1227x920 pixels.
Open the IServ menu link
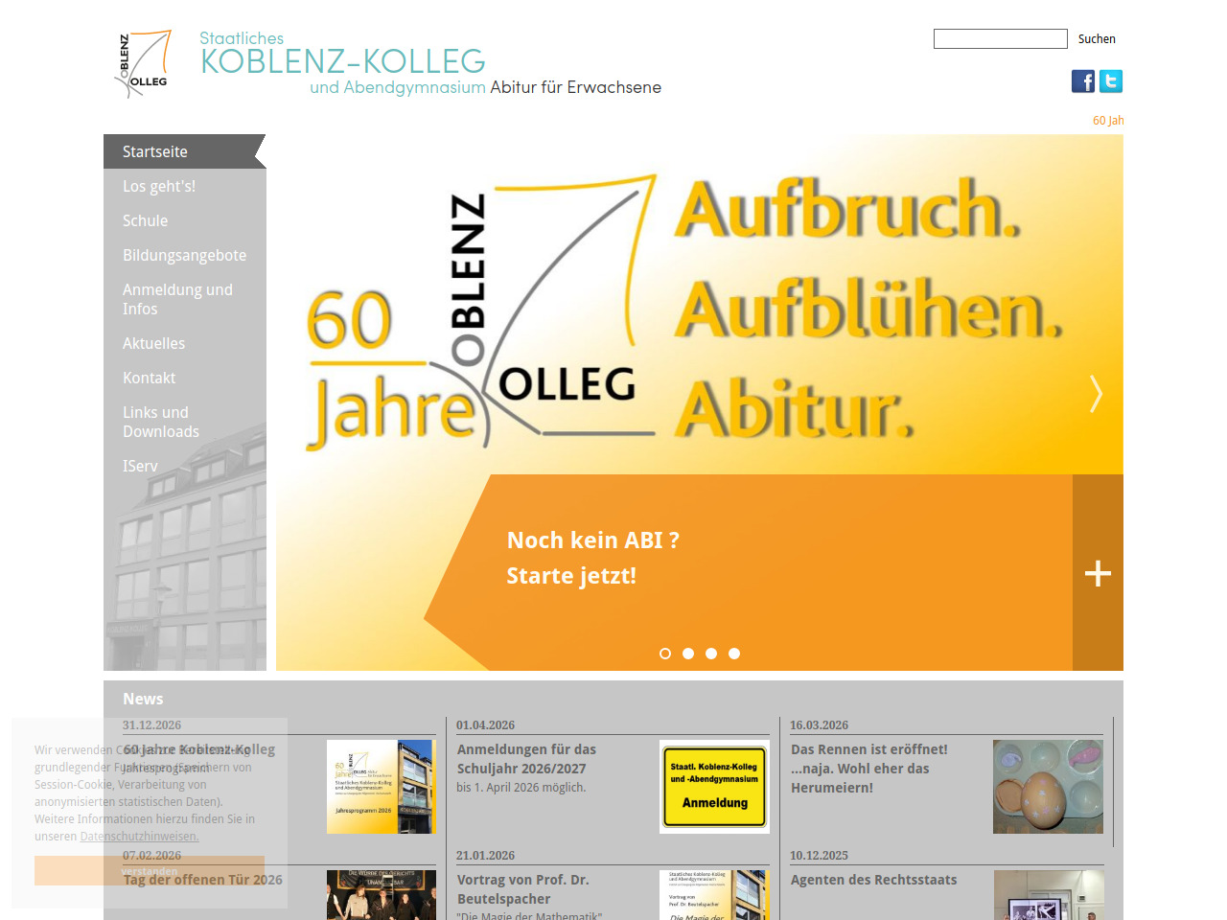(x=140, y=466)
